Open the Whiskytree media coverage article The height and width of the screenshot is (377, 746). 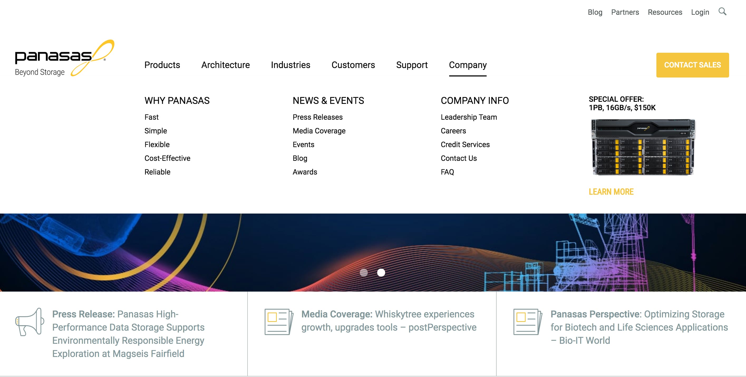(x=389, y=321)
